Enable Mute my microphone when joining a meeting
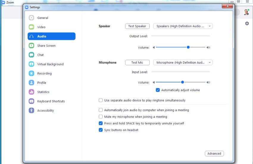 (101, 117)
